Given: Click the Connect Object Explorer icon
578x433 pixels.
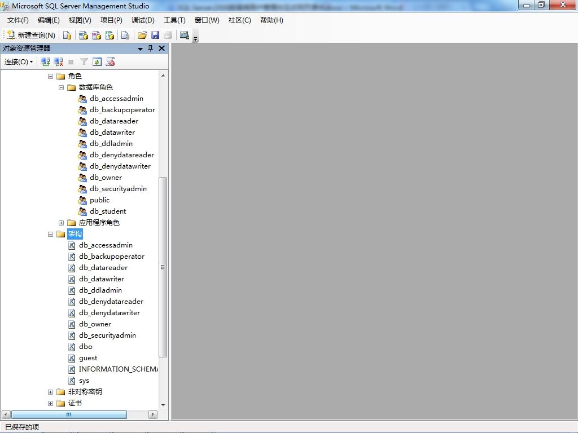Looking at the screenshot, I should 45,62.
